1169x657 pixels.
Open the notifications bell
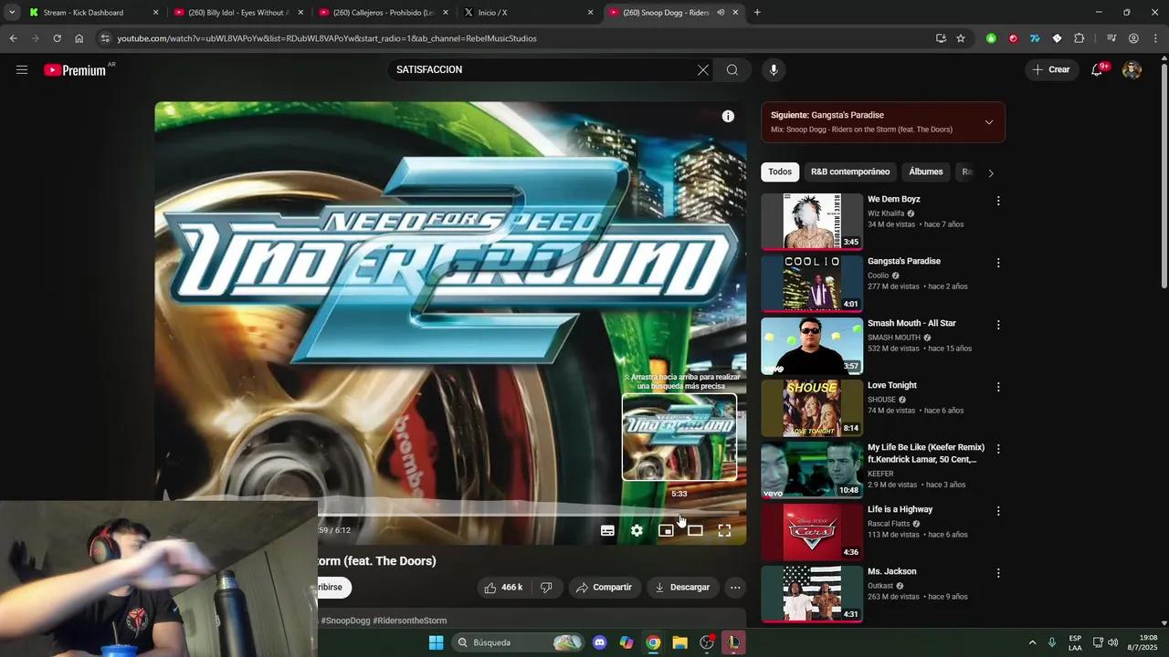1097,69
